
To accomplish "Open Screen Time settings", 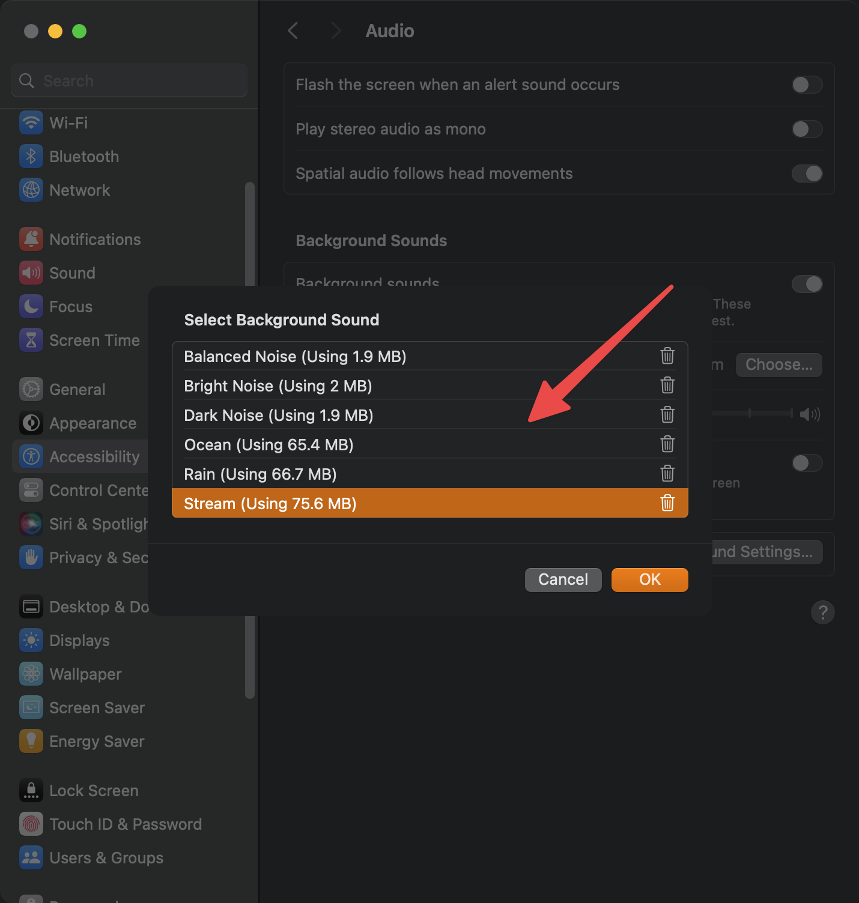I will (94, 340).
